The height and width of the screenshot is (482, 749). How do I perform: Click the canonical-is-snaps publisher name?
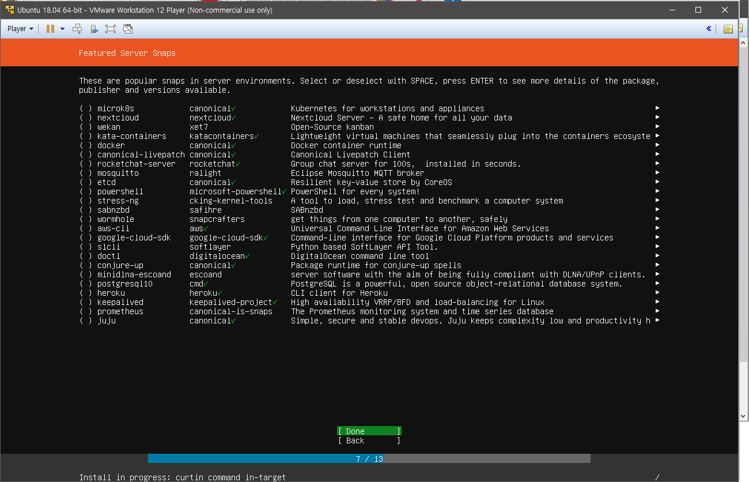pos(231,311)
